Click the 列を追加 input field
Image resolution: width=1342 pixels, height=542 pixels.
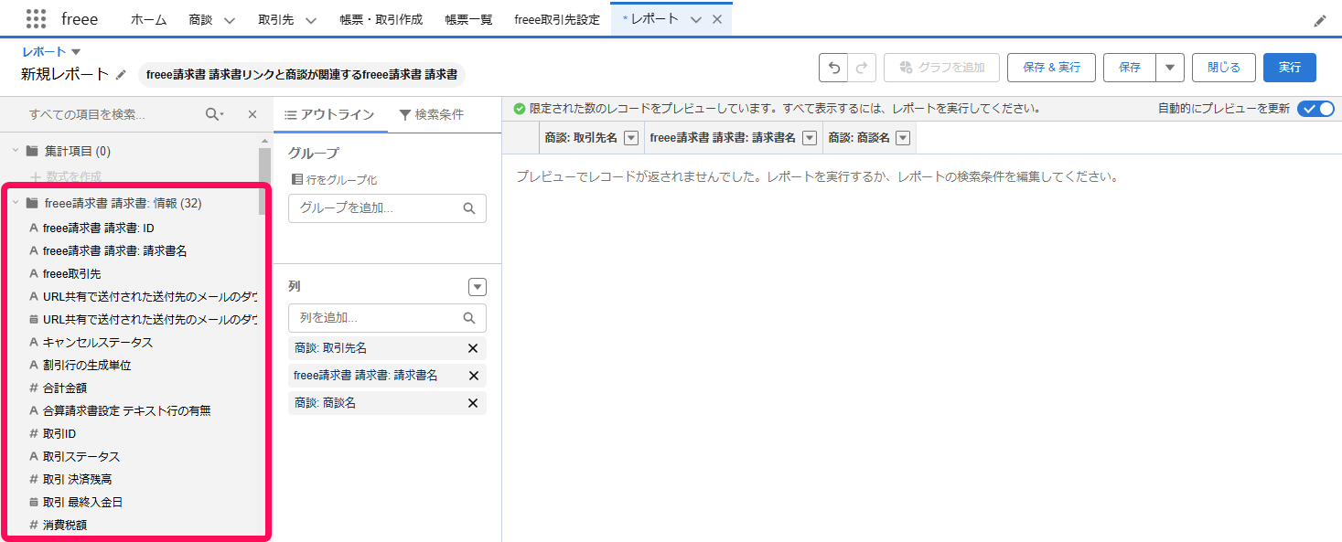click(x=387, y=318)
